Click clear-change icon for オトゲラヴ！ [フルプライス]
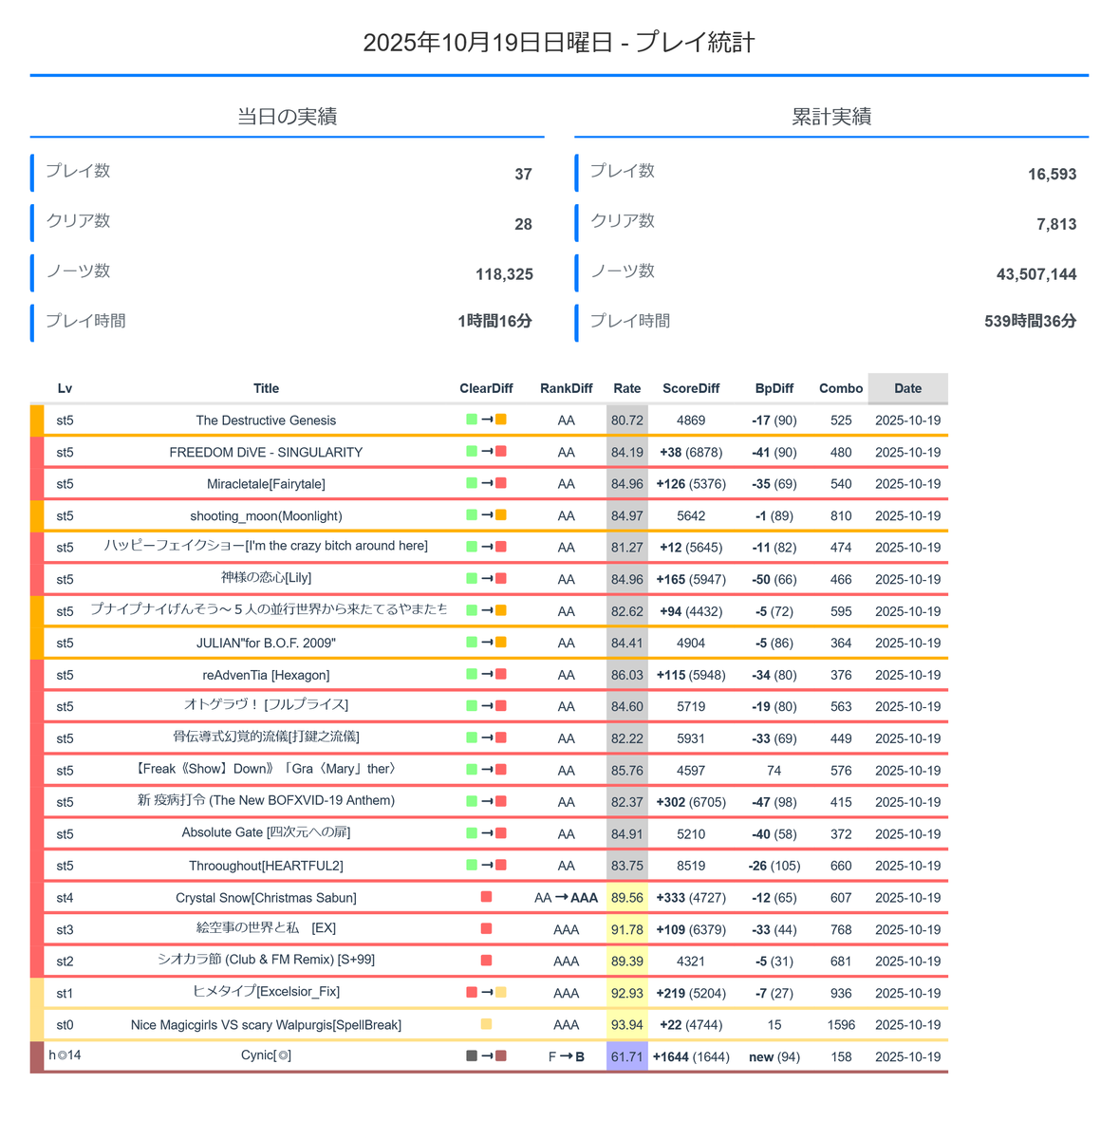 click(487, 706)
